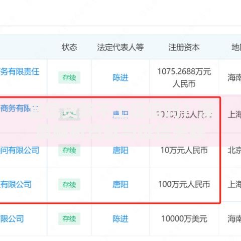This screenshot has height=241, width=241.
Task: Click 存续 badge in 100万元人民币 row
Action: pyautogui.click(x=69, y=184)
